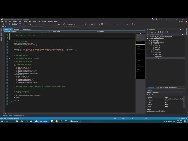The height and width of the screenshot is (141, 188).
Task: Click the Open File folder toolbar icon
Action: pos(13,24)
